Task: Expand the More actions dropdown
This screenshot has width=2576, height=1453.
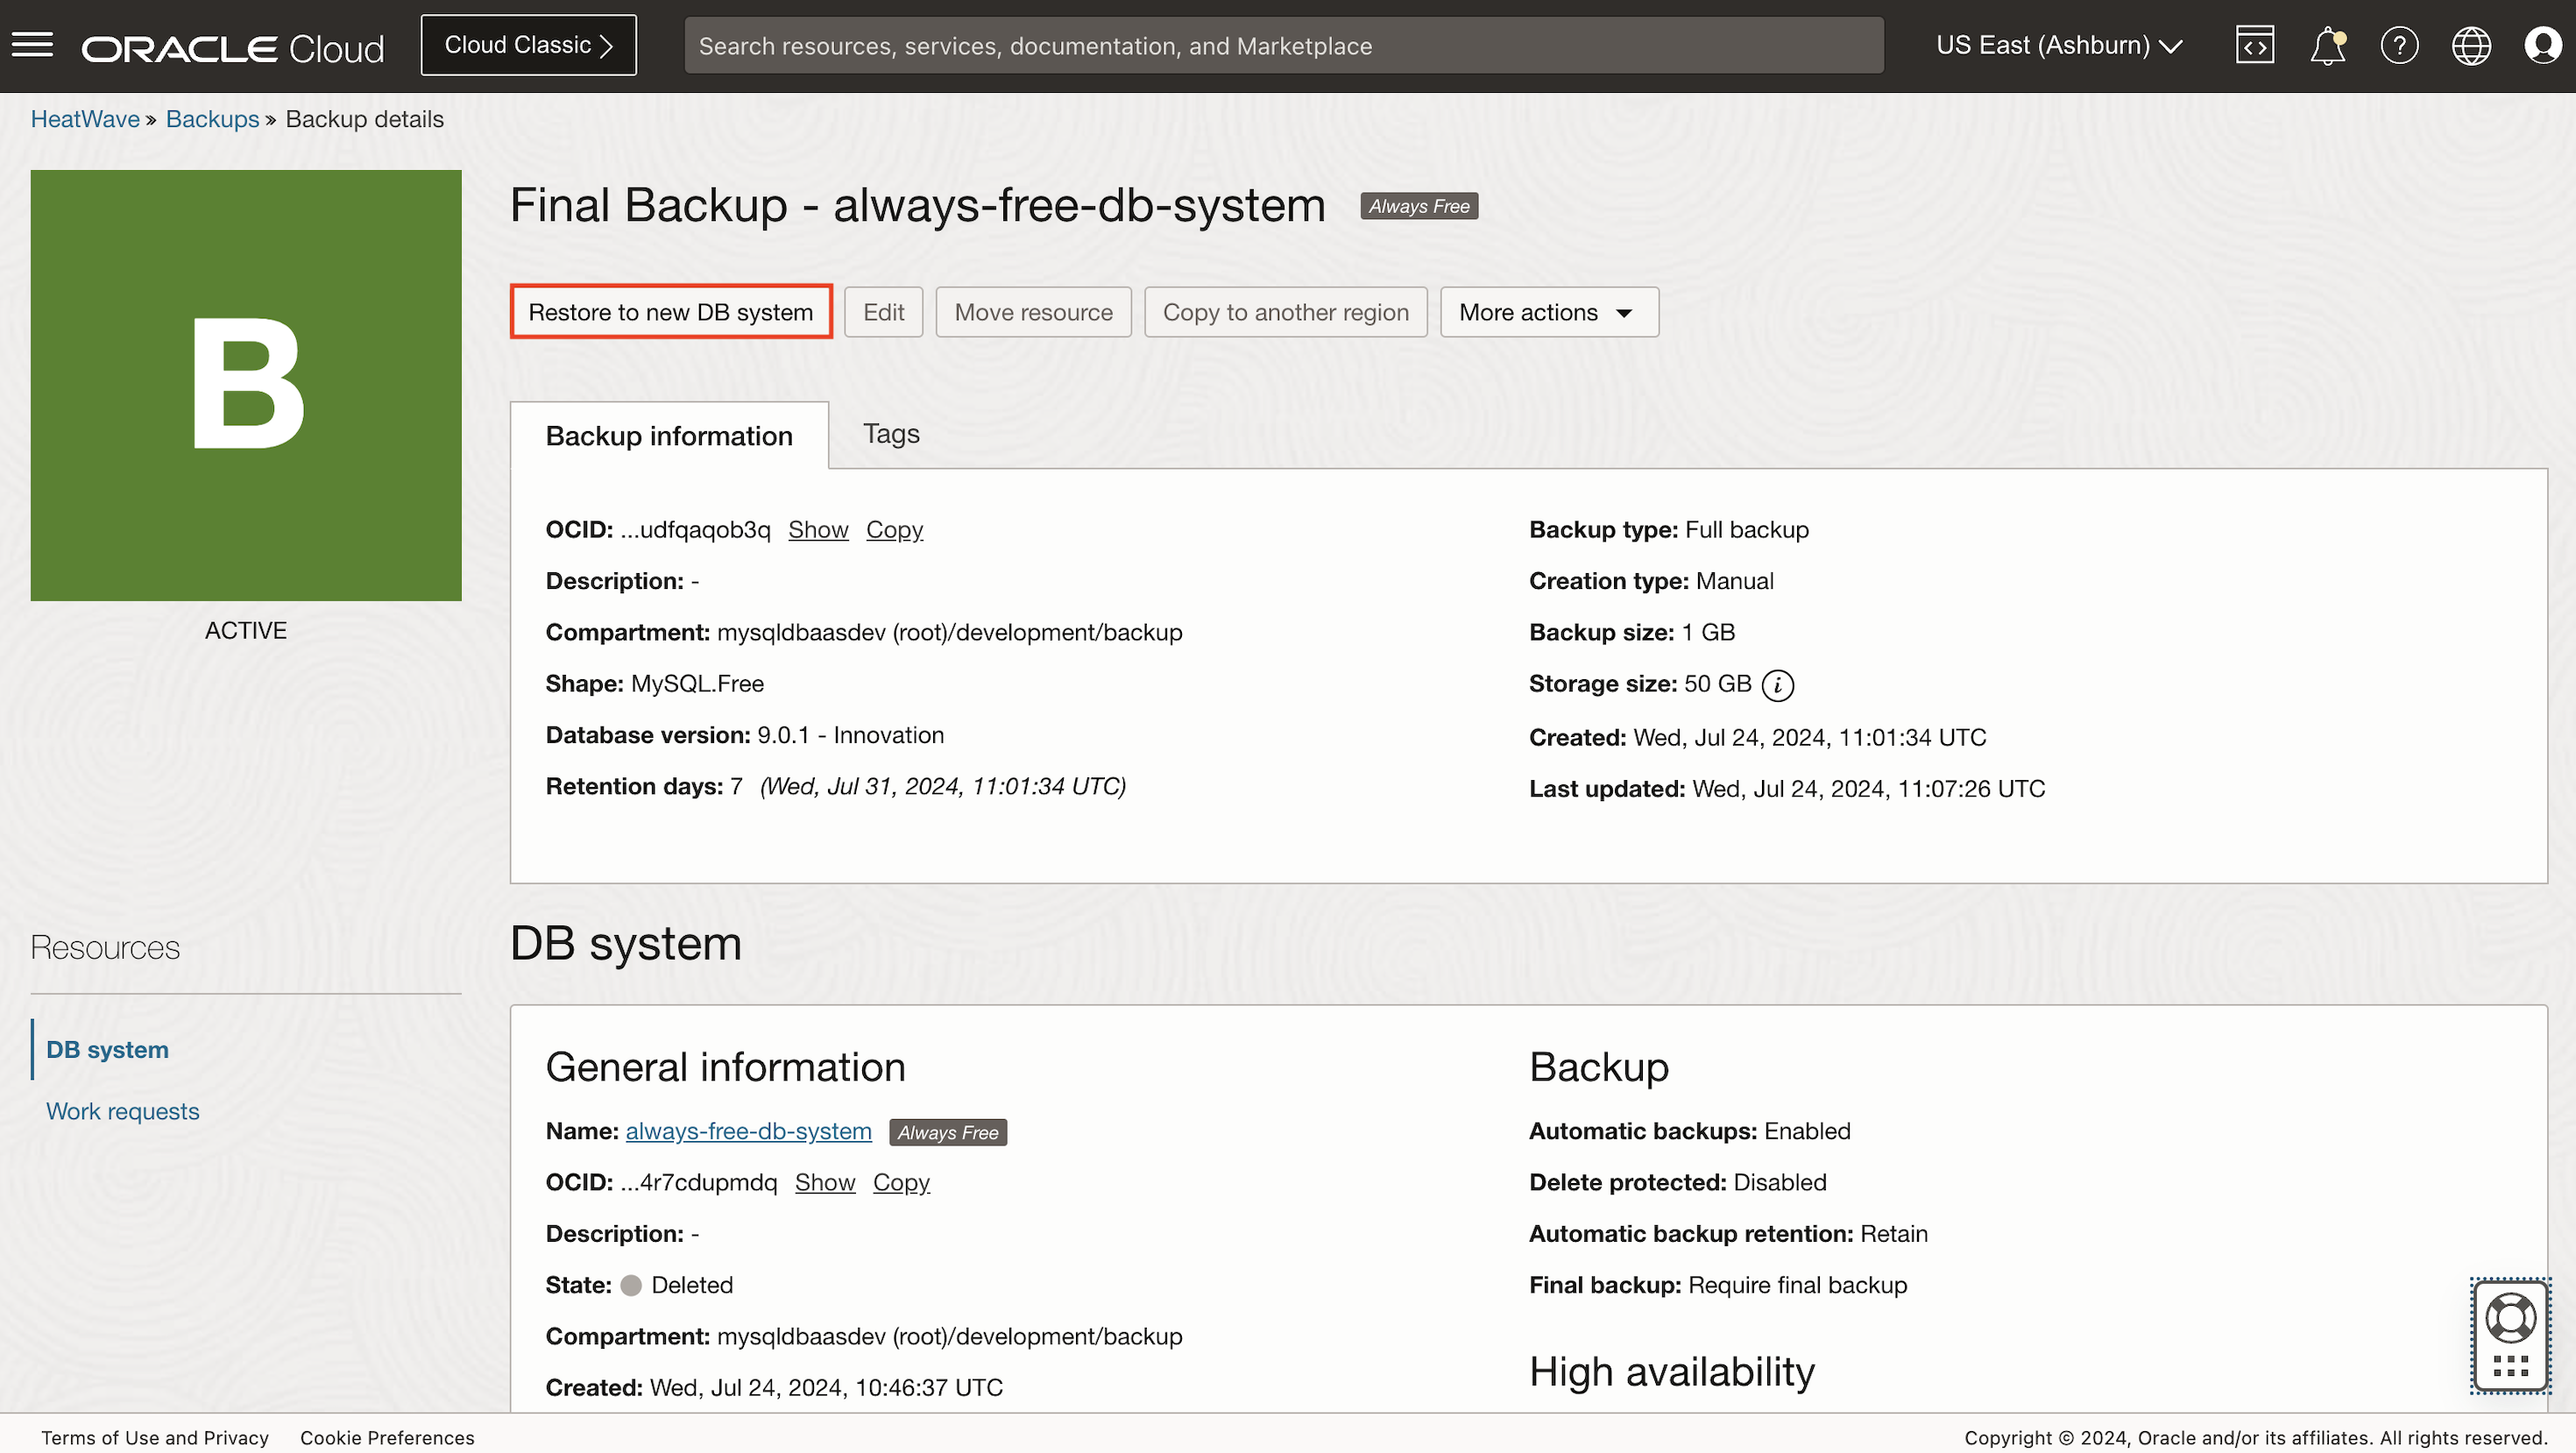Action: pos(1548,312)
